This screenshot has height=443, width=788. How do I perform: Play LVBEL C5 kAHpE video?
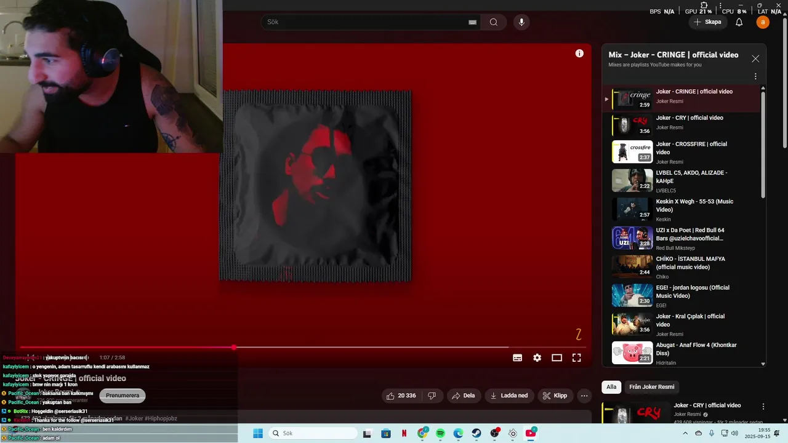click(682, 181)
